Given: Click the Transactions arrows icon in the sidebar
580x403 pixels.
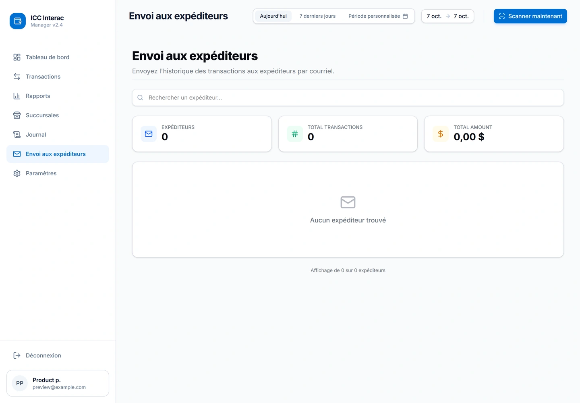Looking at the screenshot, I should (x=17, y=77).
